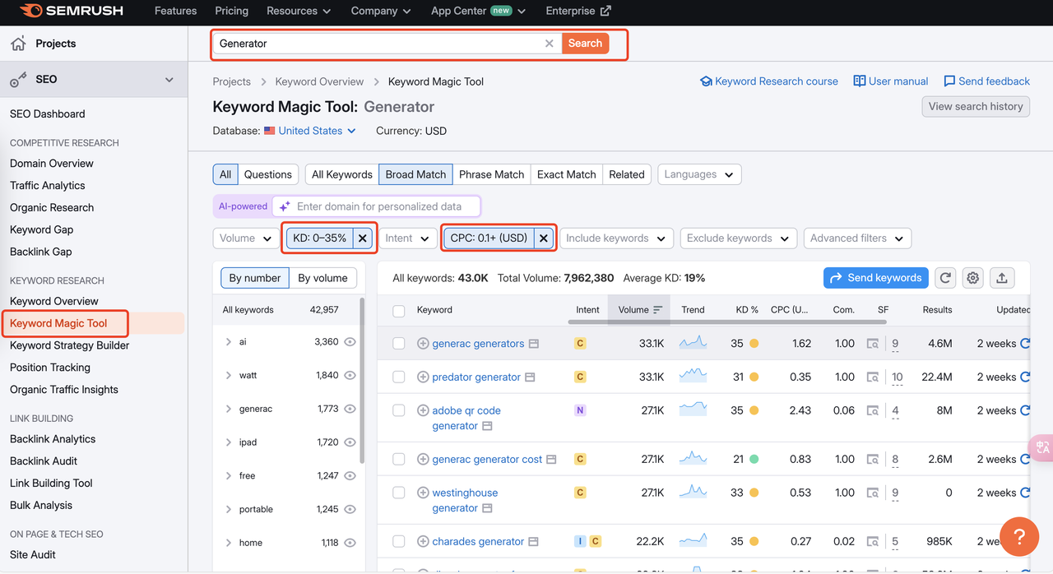Expand the portable keyword group
This screenshot has height=574, width=1053.
(229, 509)
